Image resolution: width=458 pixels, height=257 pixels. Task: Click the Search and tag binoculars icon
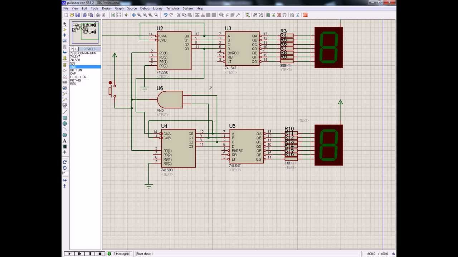tap(255, 15)
